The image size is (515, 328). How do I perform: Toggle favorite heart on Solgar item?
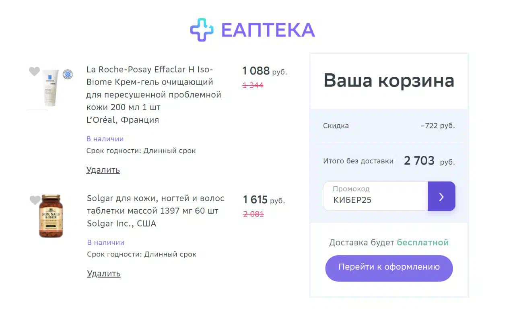click(x=35, y=200)
